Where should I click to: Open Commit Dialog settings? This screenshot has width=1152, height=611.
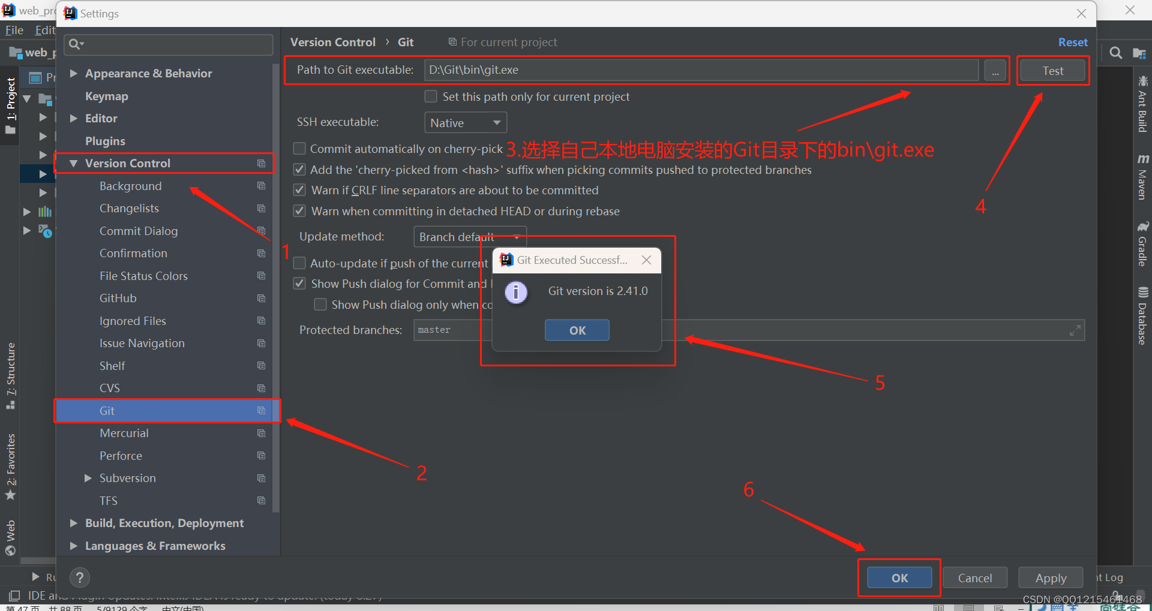(139, 231)
